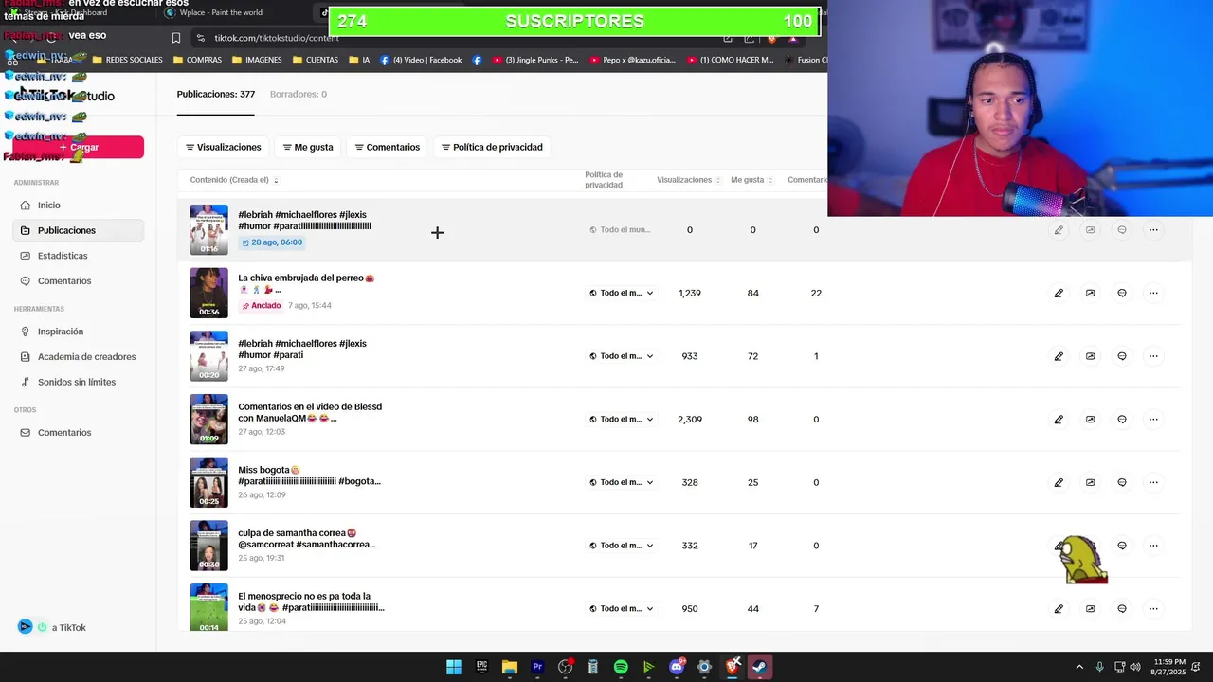
Task: Open 'Academia de creadores' in the sidebar
Action: click(x=78, y=356)
